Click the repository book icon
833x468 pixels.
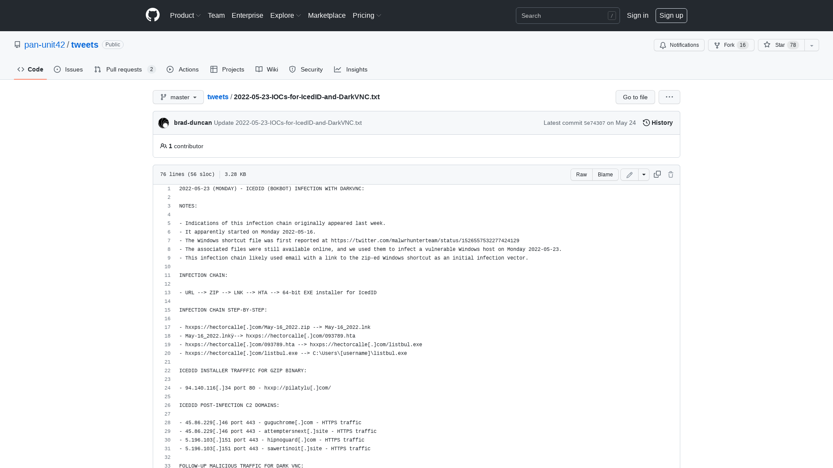click(x=17, y=45)
